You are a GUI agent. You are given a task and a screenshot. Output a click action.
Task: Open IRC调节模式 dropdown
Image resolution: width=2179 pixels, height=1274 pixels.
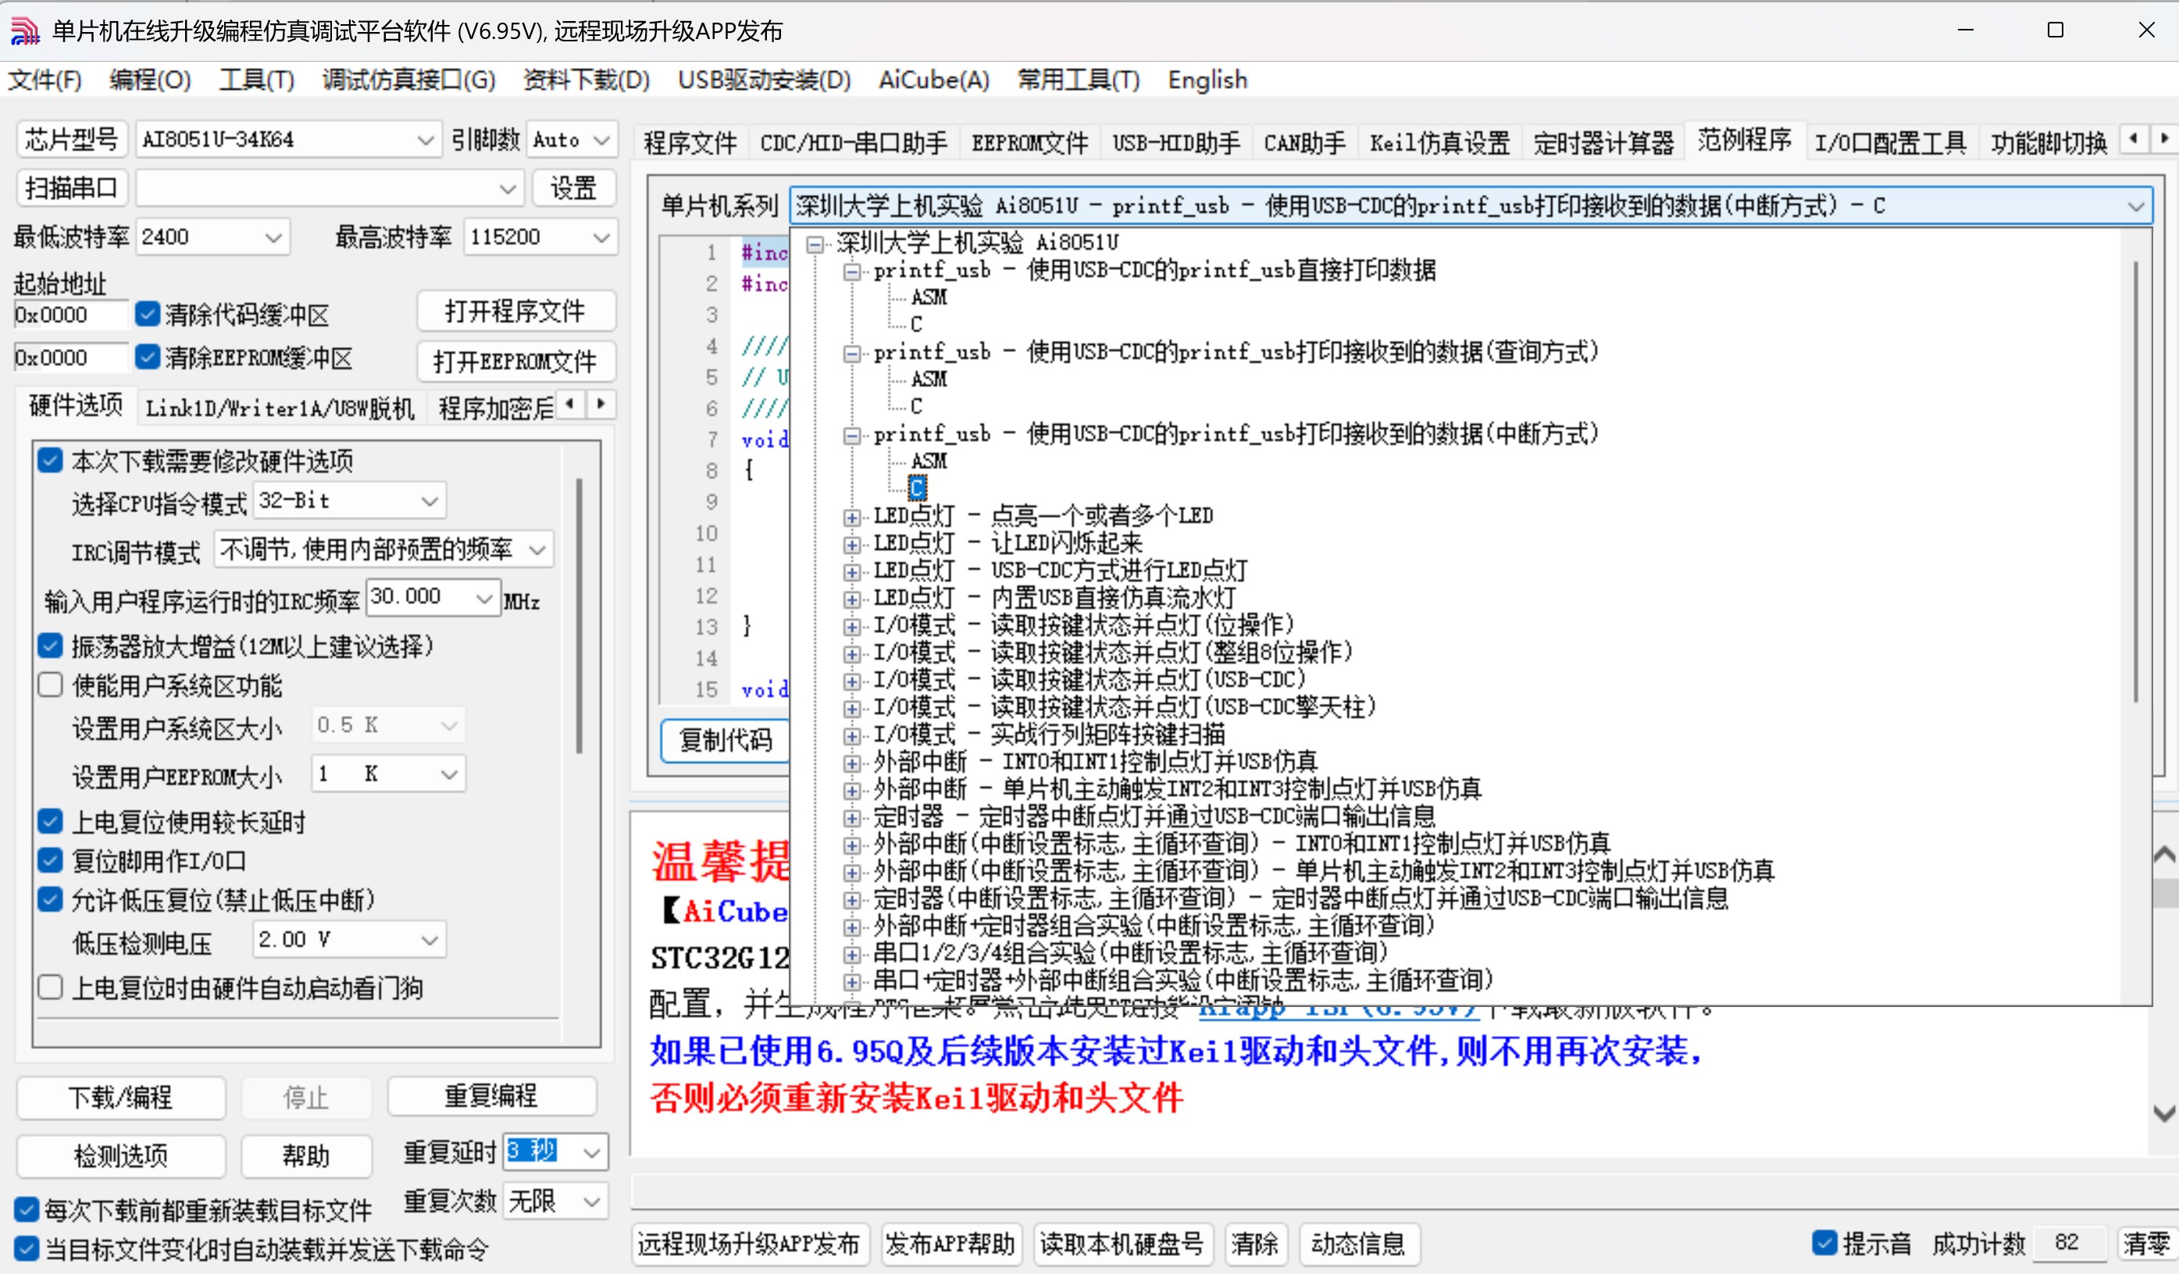(x=383, y=550)
